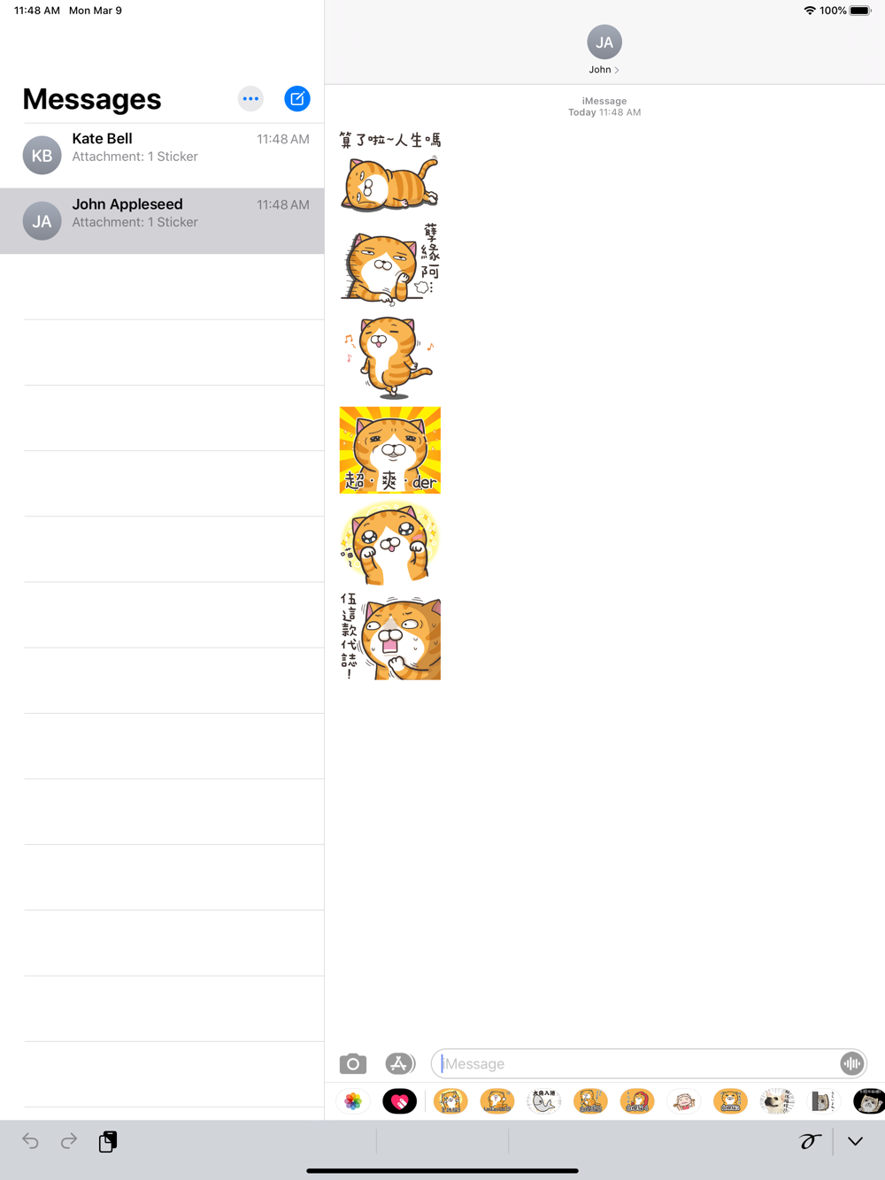Compose a new message
This screenshot has height=1180, width=885.
pos(297,99)
